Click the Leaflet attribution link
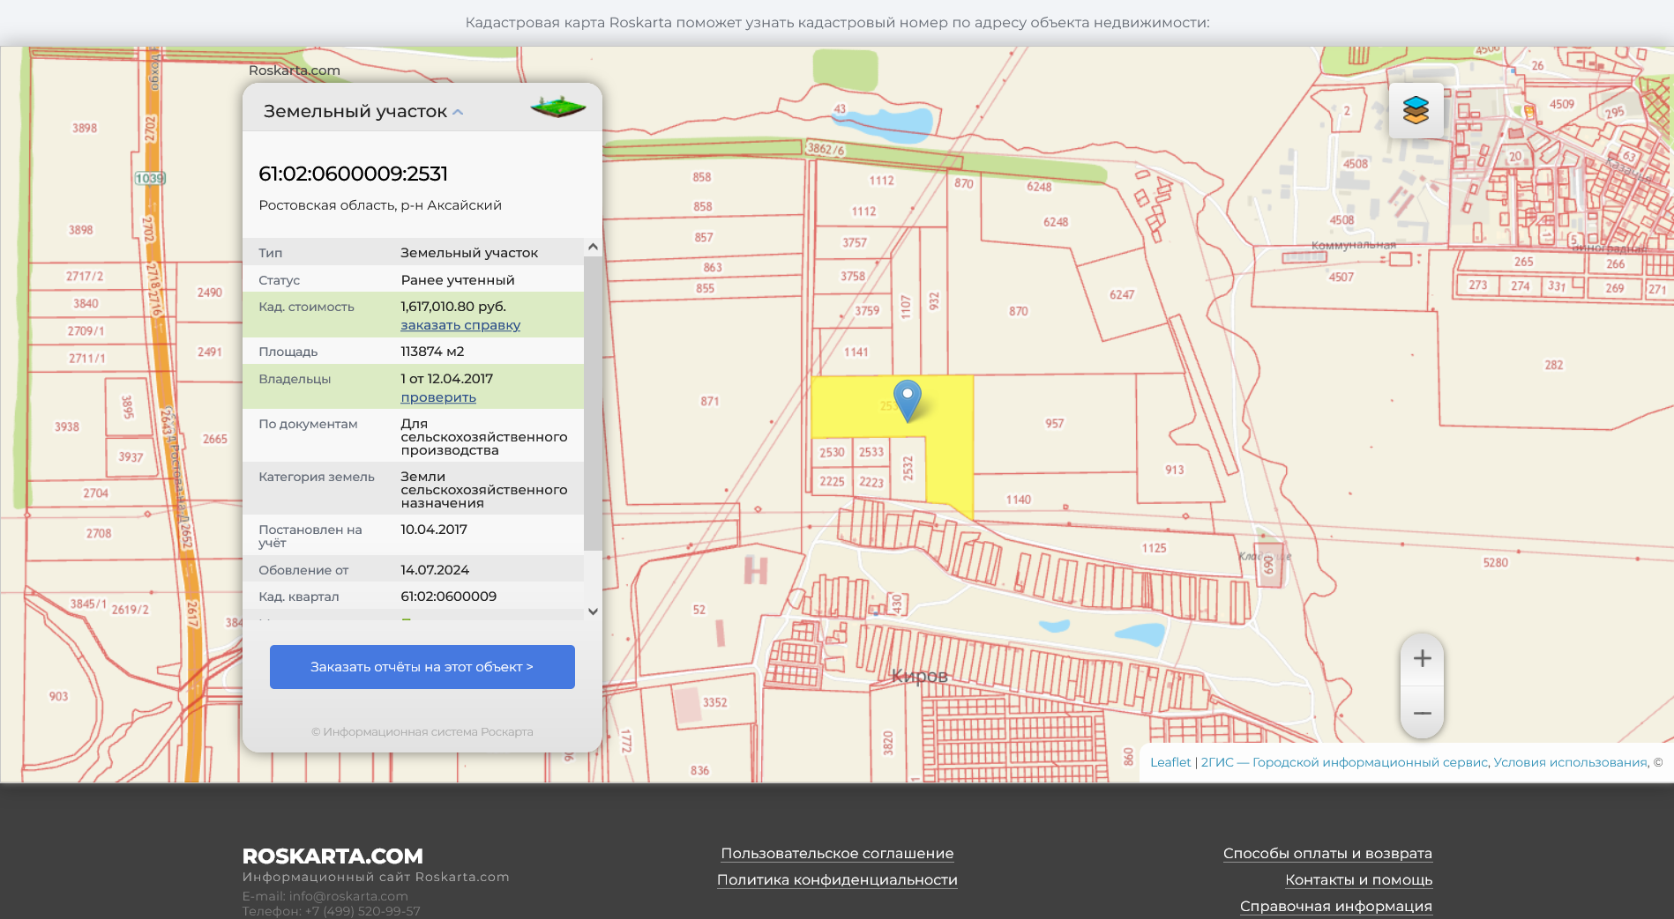1674x919 pixels. (1170, 762)
